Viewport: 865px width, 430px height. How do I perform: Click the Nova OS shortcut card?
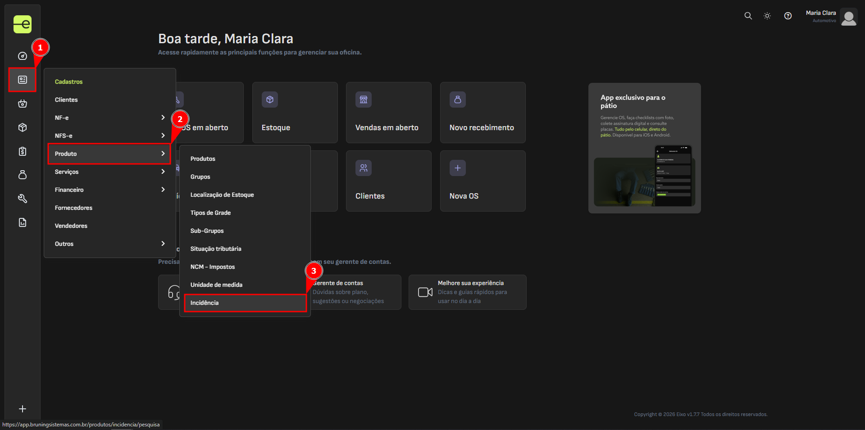pos(483,181)
